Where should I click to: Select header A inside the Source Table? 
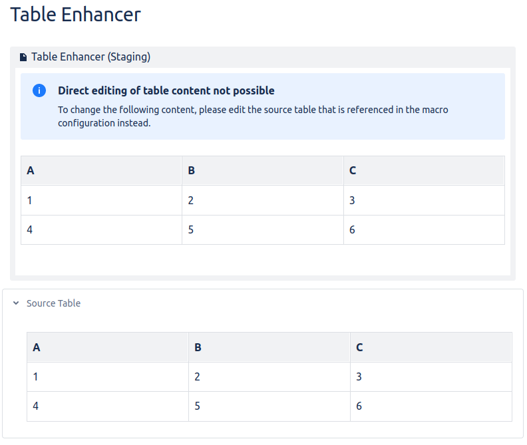click(x=37, y=347)
